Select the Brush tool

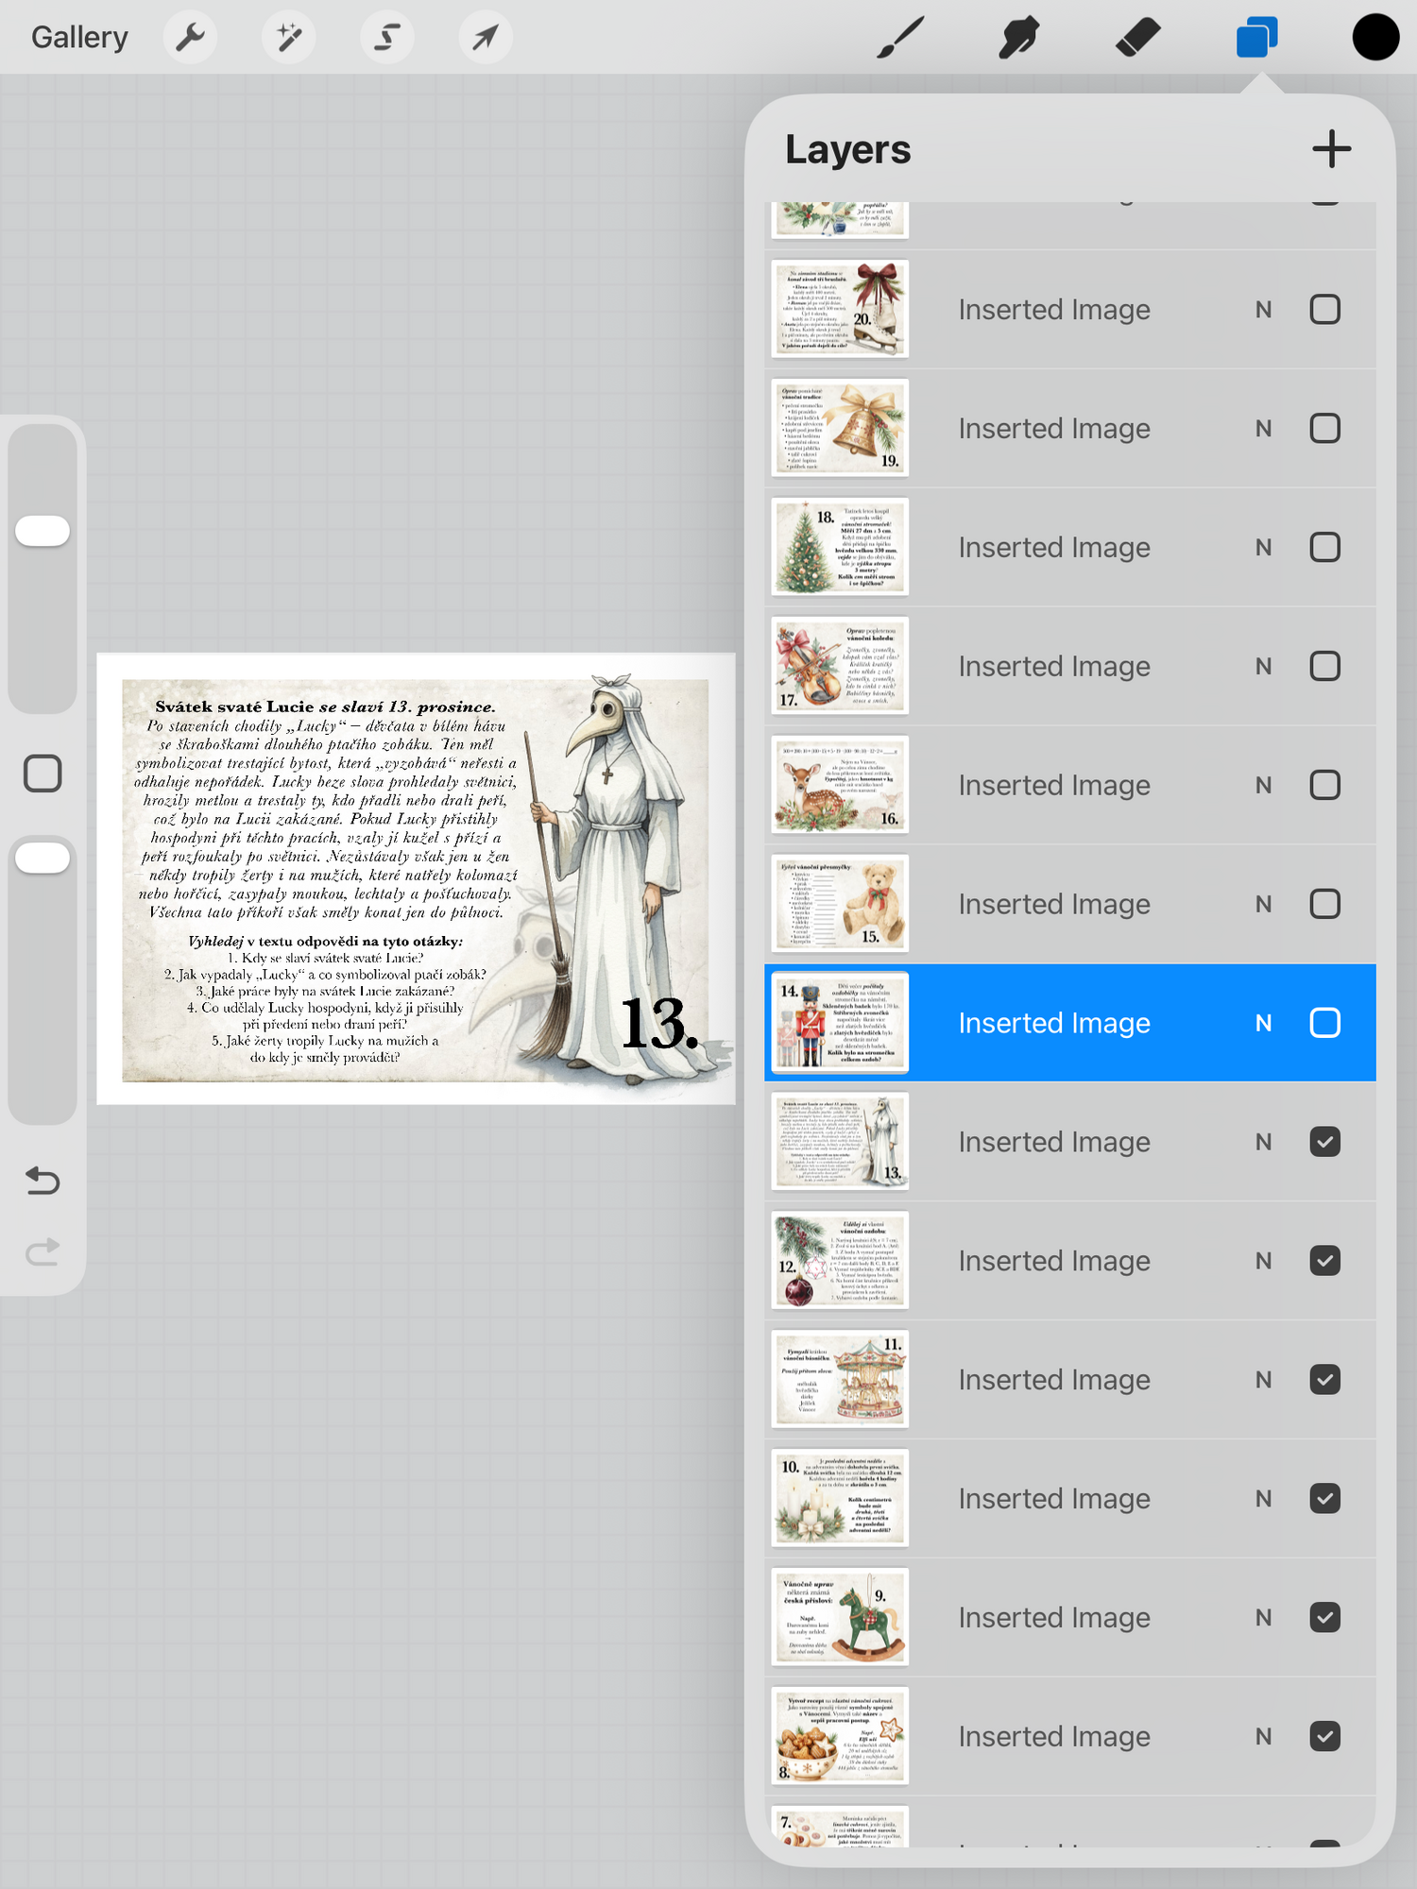[899, 38]
